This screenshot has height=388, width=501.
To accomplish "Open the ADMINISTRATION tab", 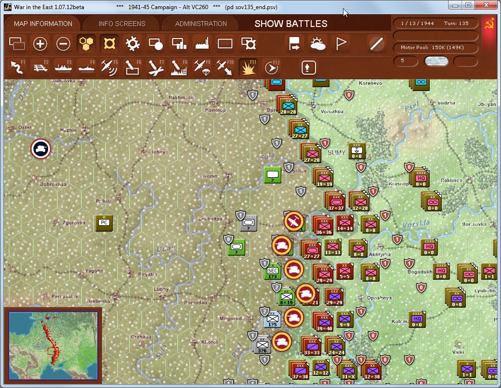I will [201, 24].
